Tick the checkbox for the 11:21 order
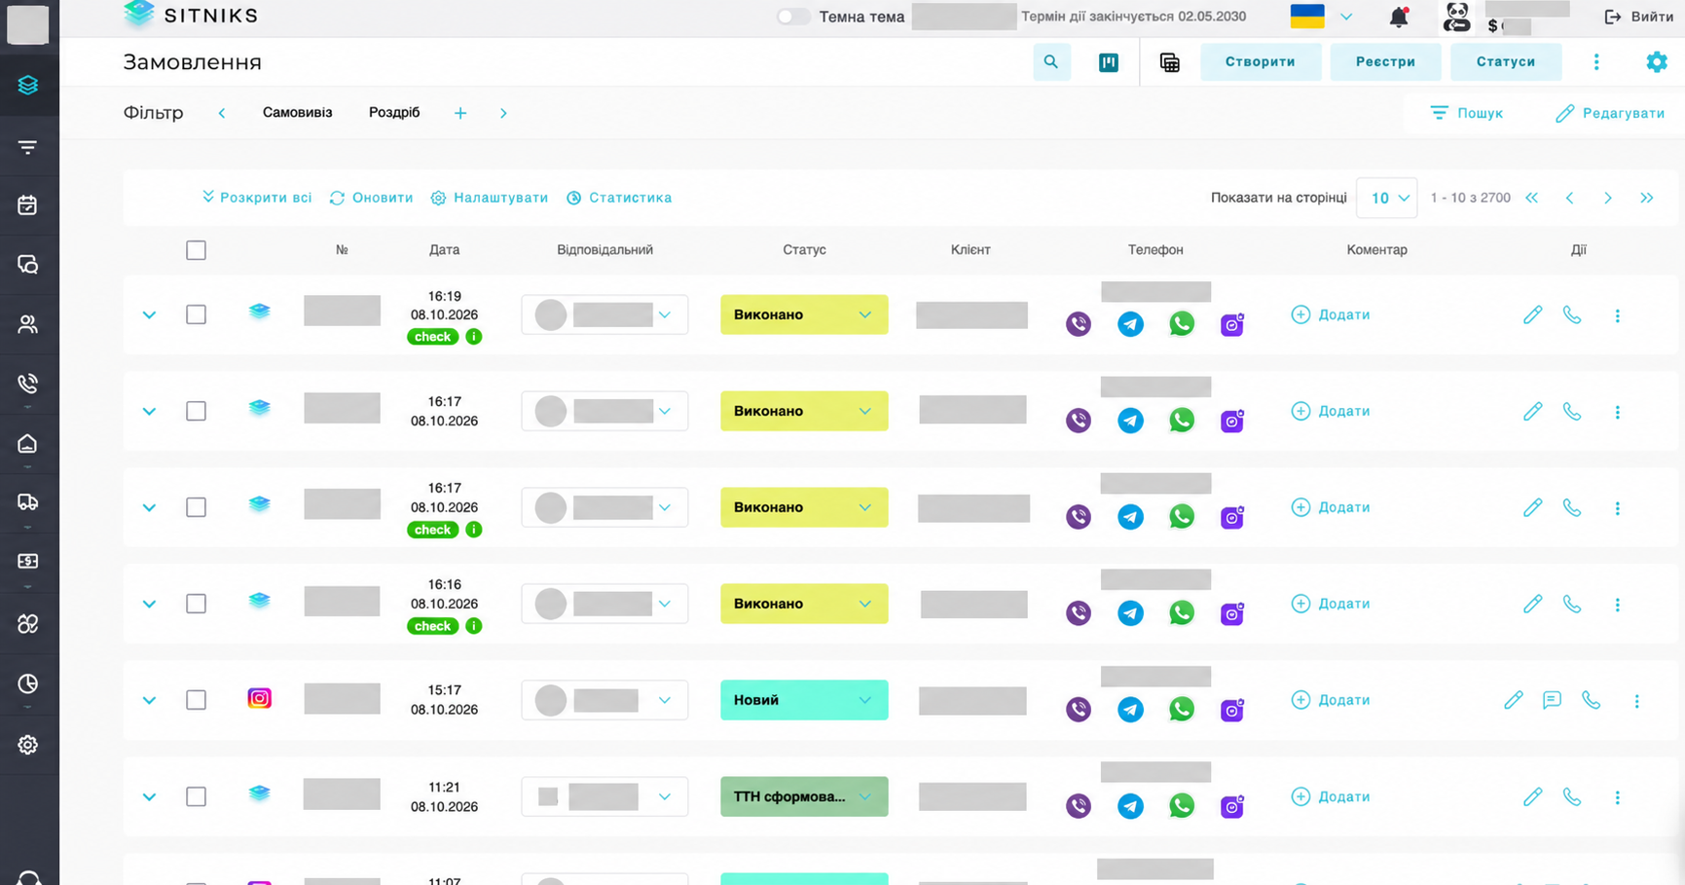The image size is (1685, 885). [x=196, y=796]
